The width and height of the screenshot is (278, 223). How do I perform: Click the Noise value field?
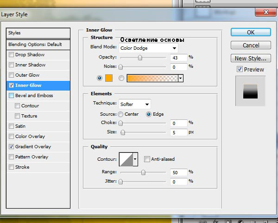179,67
